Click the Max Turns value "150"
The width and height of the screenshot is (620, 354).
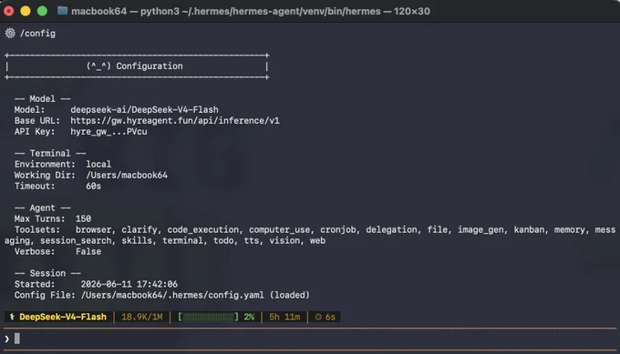84,218
